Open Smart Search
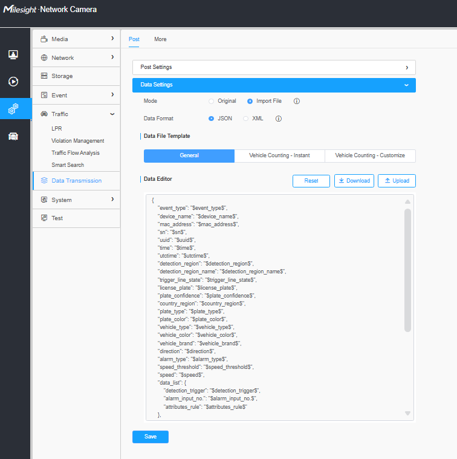This screenshot has height=459, width=457. (68, 165)
